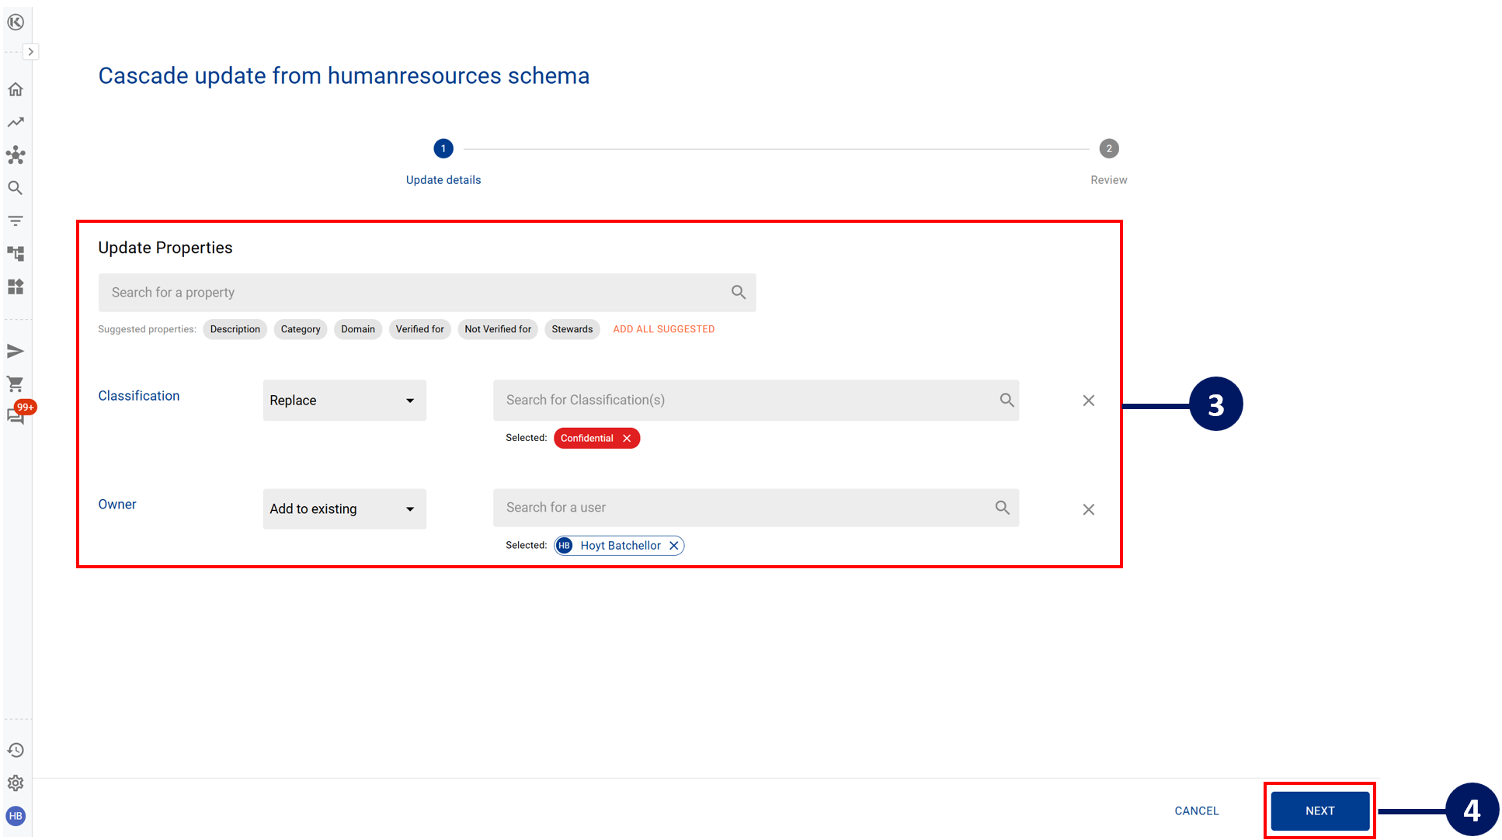
Task: Open the Owner Add to existing dropdown
Action: click(344, 509)
